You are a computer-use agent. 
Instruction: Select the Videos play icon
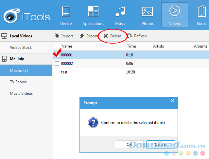174,11
